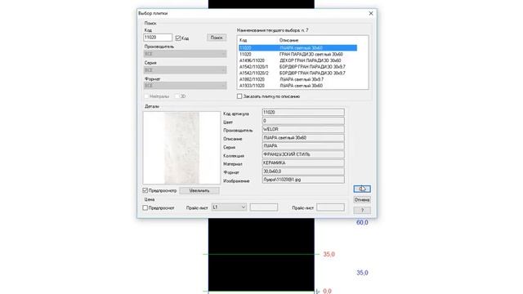
Task: Click the WELOR manufacturer field
Action: (303, 129)
